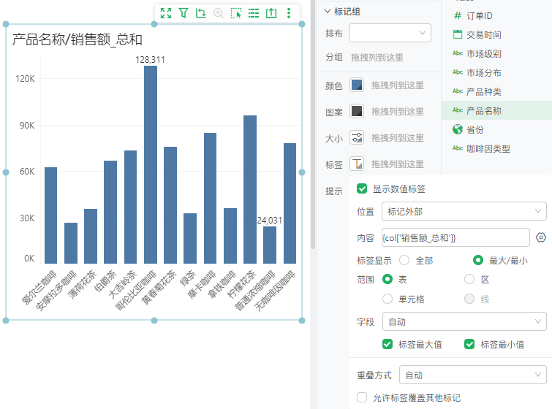Click the globe icon beside 省份

457,129
